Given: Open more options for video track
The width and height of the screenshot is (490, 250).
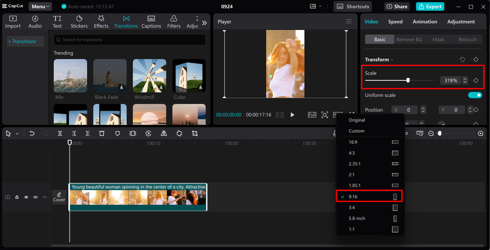Looking at the screenshot, I should tap(45, 197).
